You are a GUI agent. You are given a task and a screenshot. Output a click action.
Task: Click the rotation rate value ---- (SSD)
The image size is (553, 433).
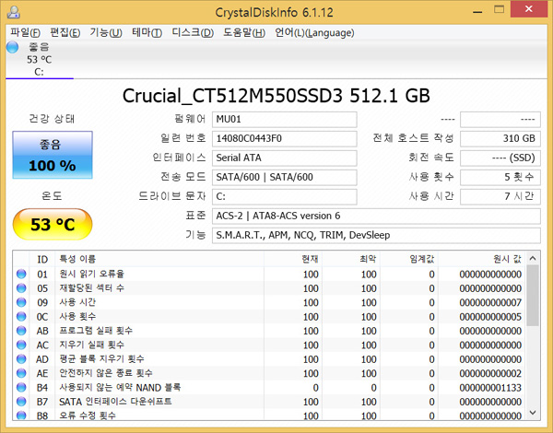[500, 158]
